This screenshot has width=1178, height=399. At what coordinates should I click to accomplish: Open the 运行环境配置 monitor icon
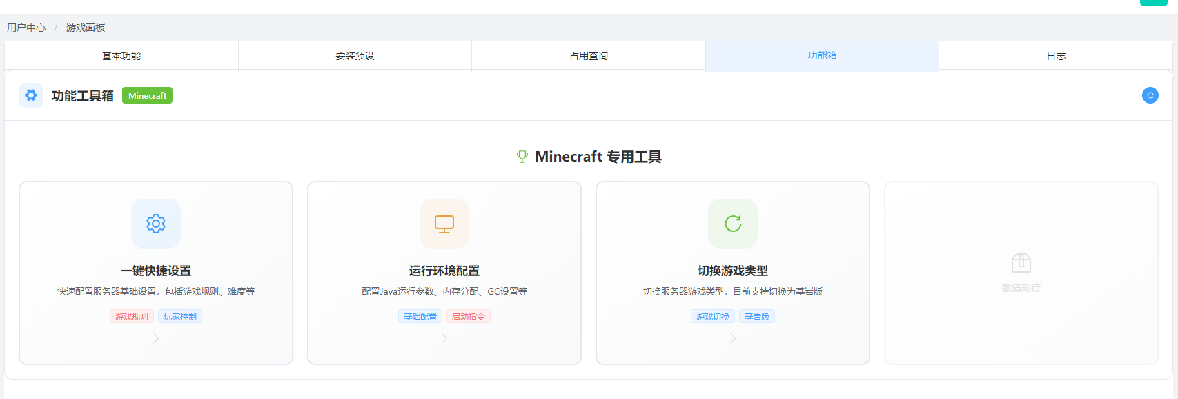pos(444,224)
